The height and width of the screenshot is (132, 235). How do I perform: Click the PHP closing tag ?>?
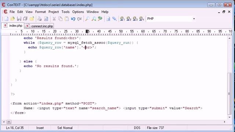click(13, 94)
